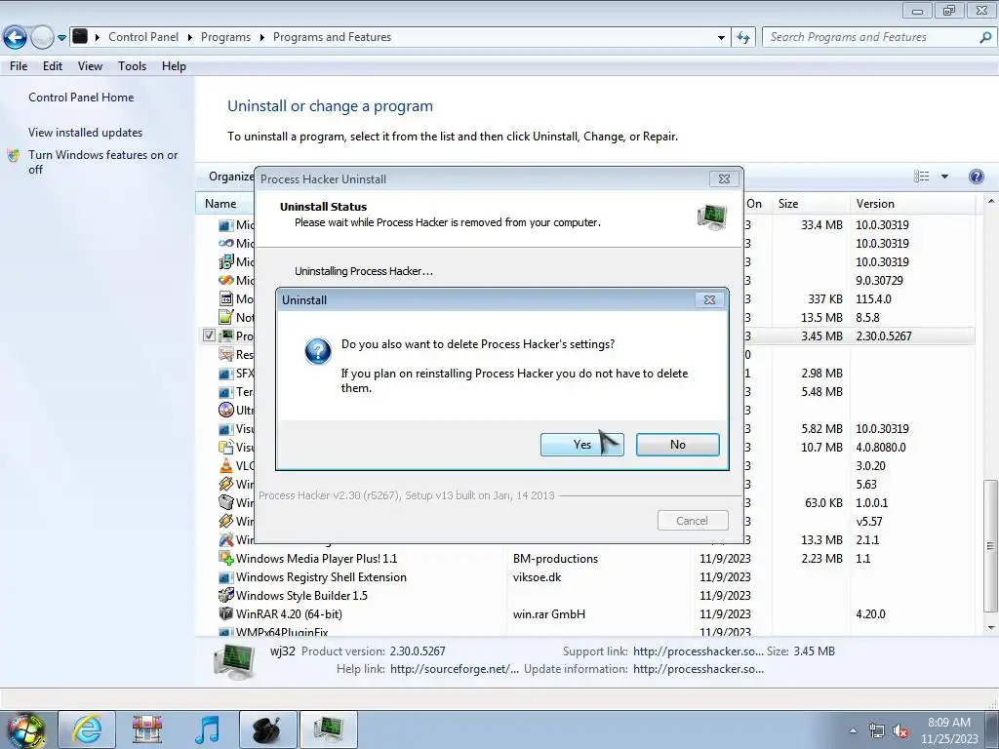Image resolution: width=999 pixels, height=749 pixels.
Task: Click the network tray icon
Action: [877, 731]
